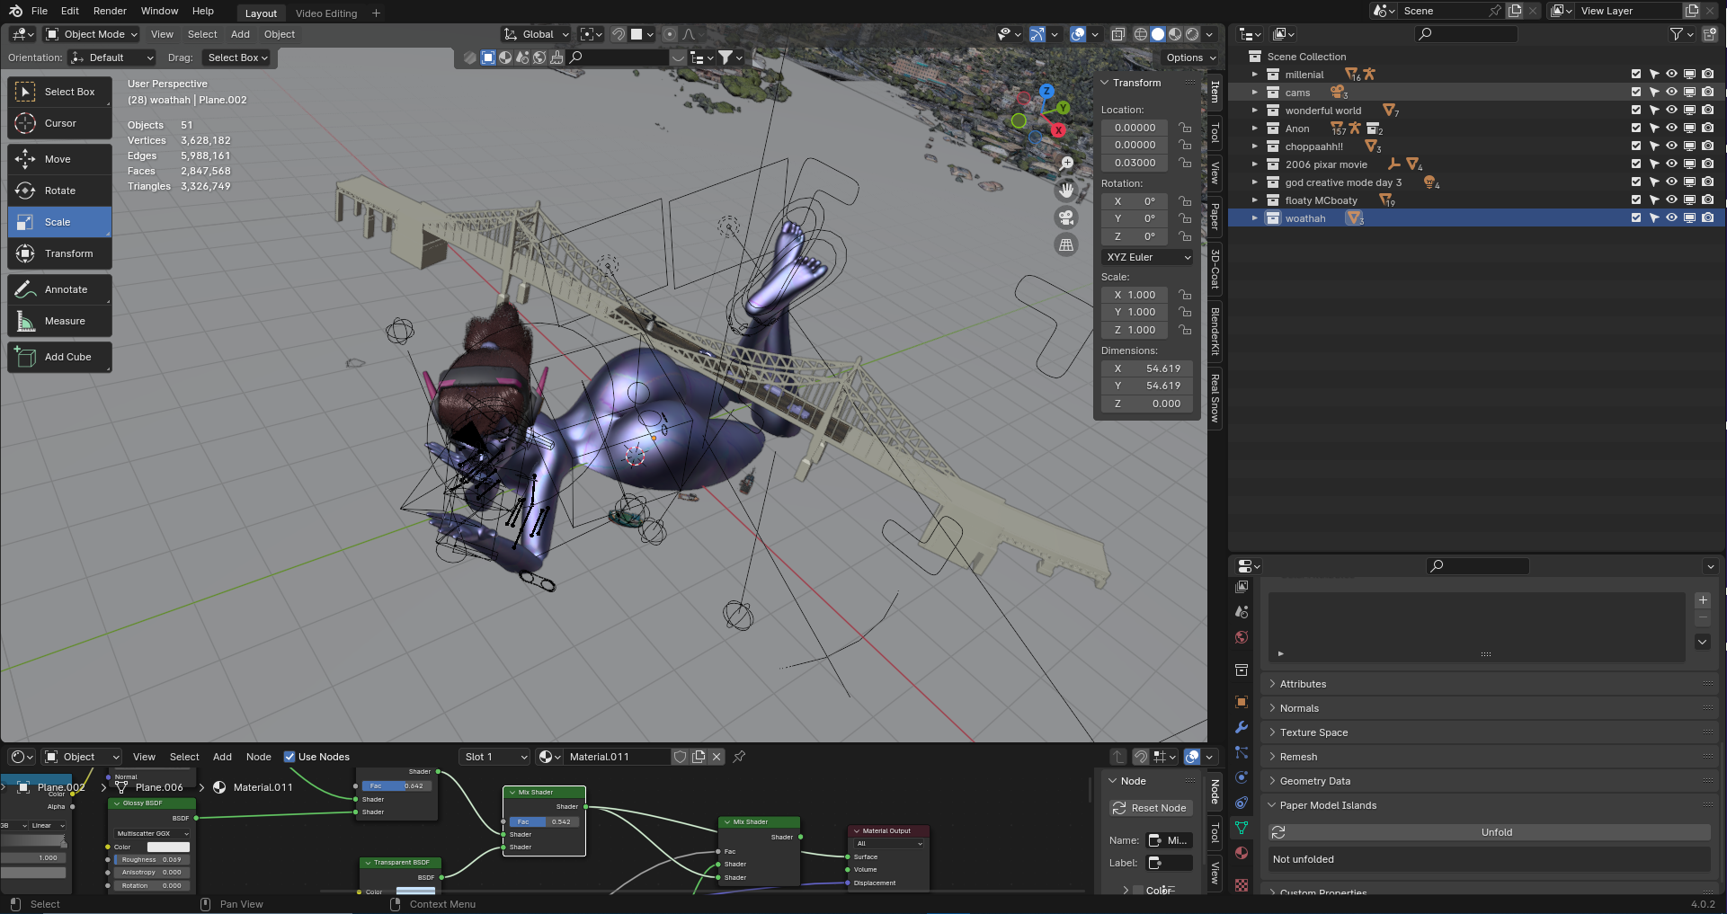Toggle Use Nodes checkbox

click(x=289, y=757)
